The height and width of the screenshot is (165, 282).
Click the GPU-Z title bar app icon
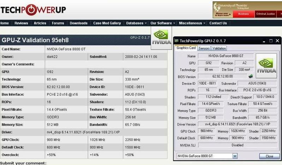pos(177,41)
